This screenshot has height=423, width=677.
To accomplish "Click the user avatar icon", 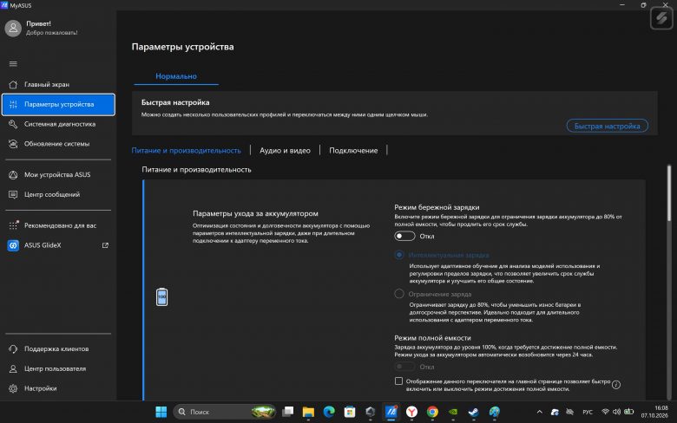I will (13, 28).
